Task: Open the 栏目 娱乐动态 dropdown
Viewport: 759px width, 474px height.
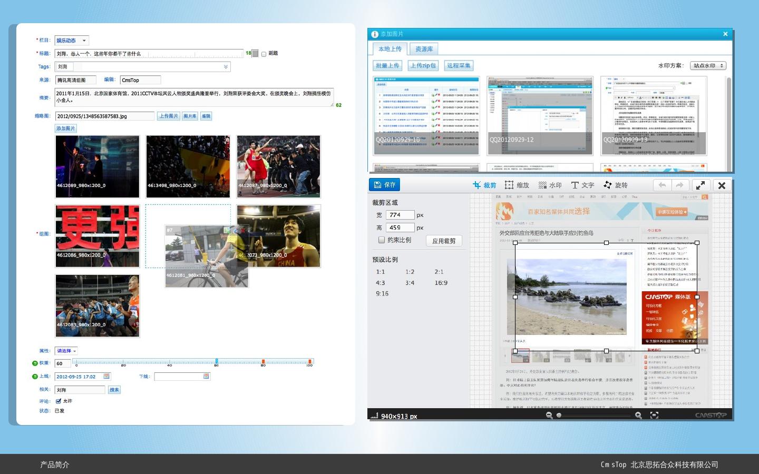Action: pyautogui.click(x=72, y=41)
